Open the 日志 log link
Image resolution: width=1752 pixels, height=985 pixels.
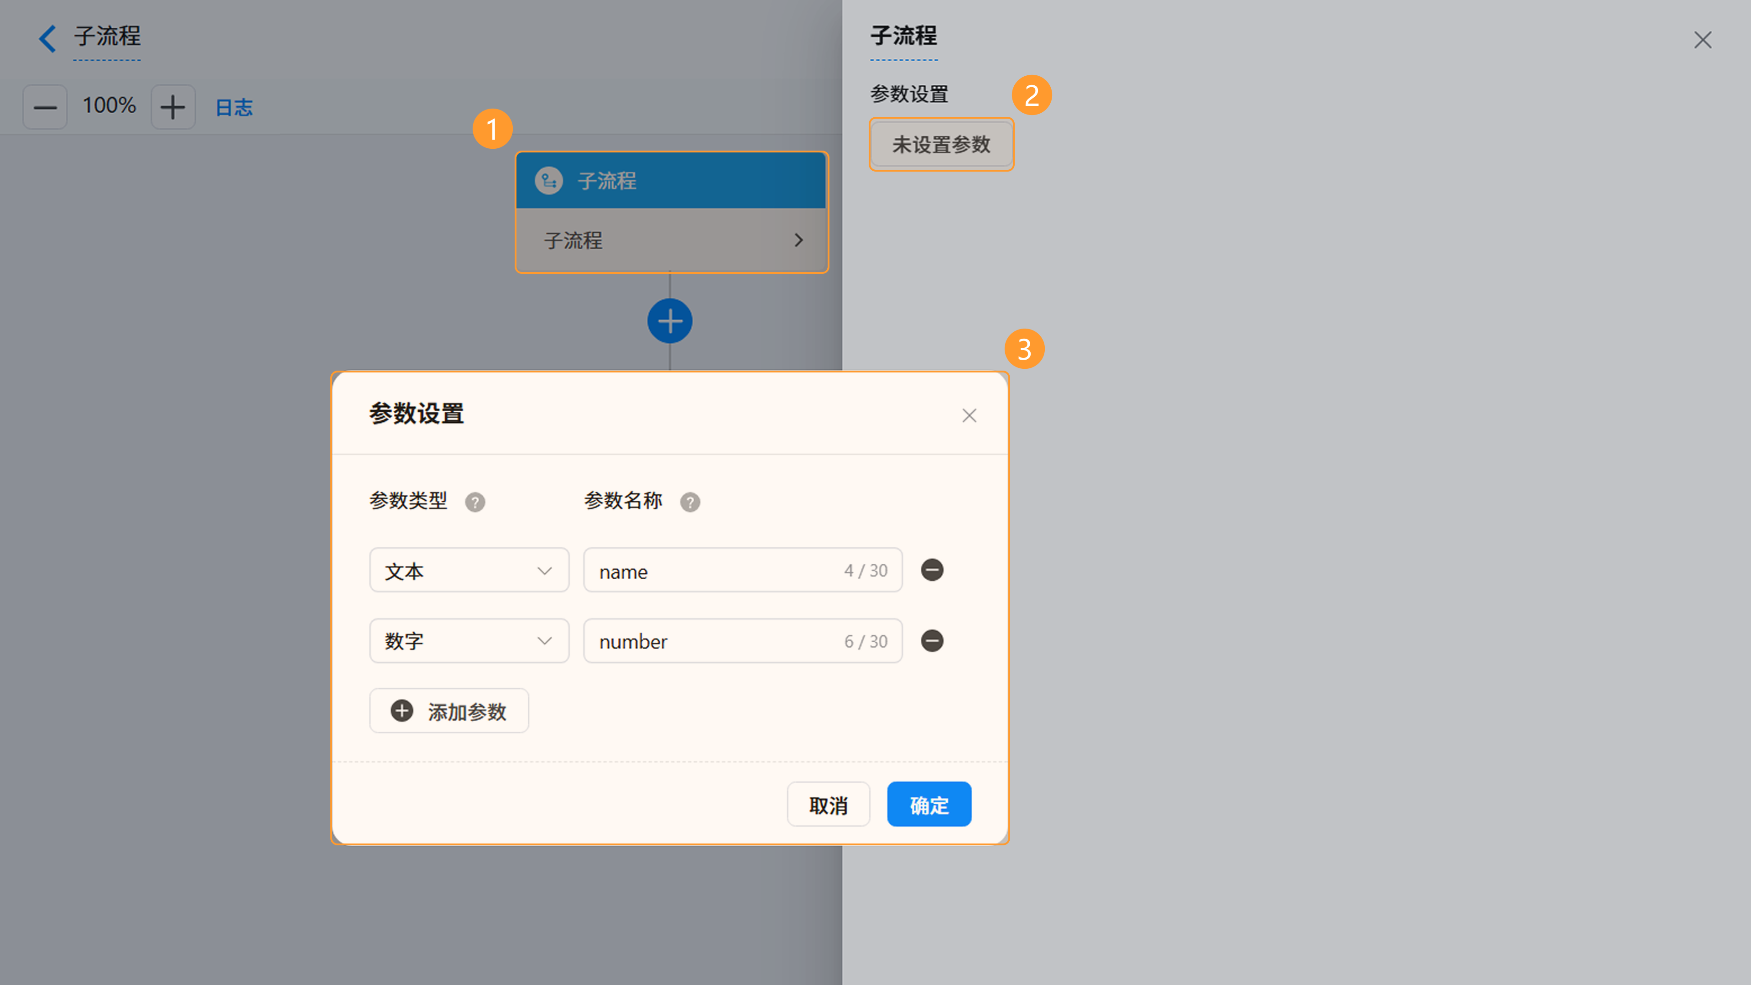pyautogui.click(x=234, y=107)
